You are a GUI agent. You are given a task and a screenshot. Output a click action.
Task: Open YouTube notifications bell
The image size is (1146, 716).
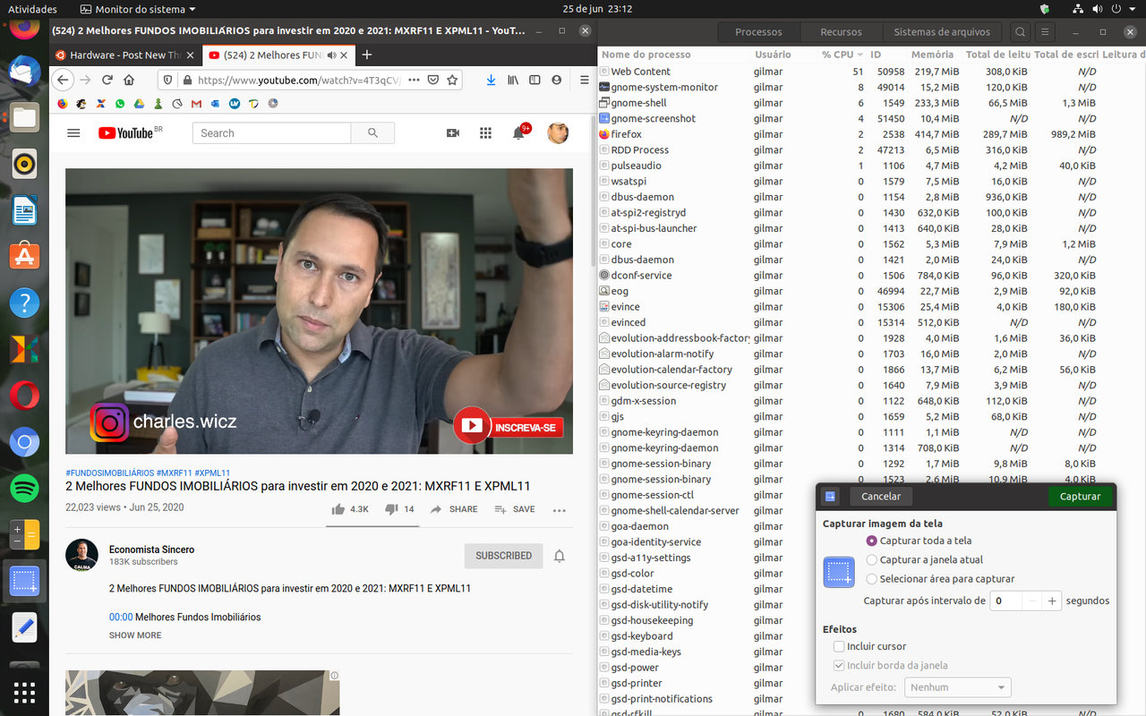pyautogui.click(x=518, y=133)
